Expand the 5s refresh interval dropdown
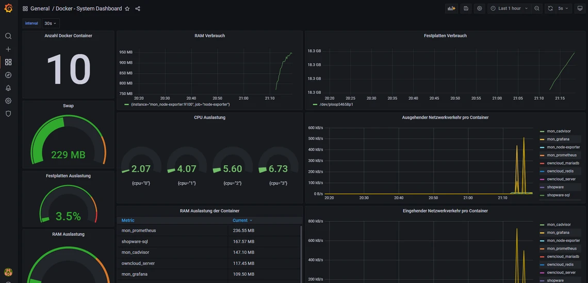Image resolution: width=588 pixels, height=283 pixels. [563, 9]
